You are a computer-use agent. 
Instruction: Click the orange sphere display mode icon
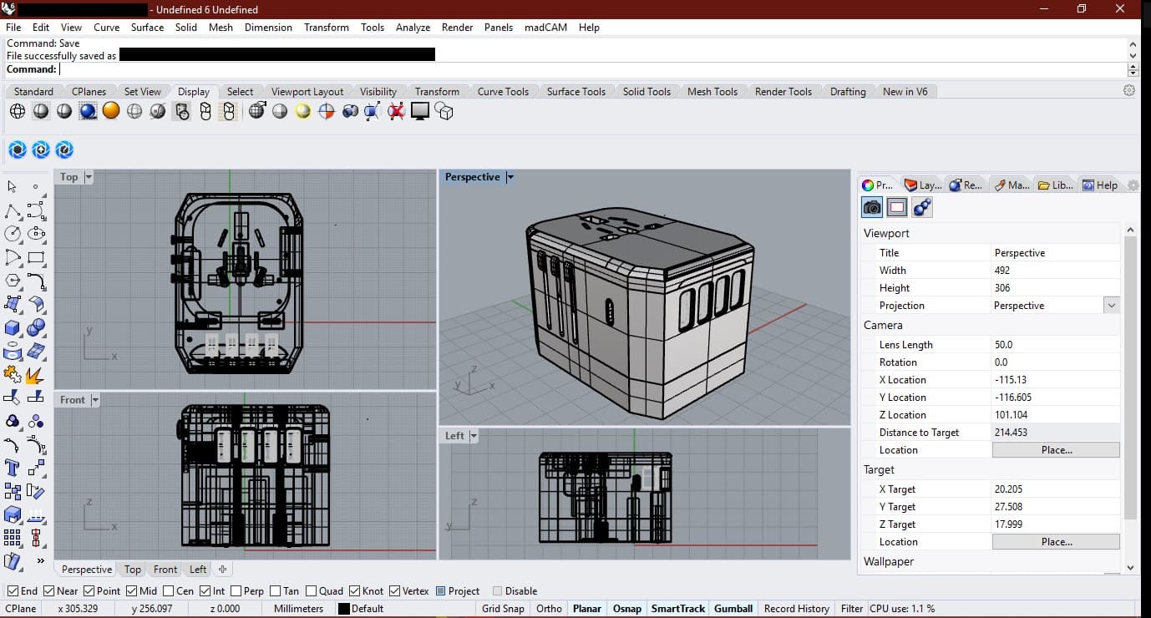point(111,111)
